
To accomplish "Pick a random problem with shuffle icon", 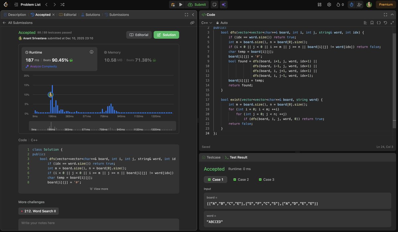I will [63, 5].
